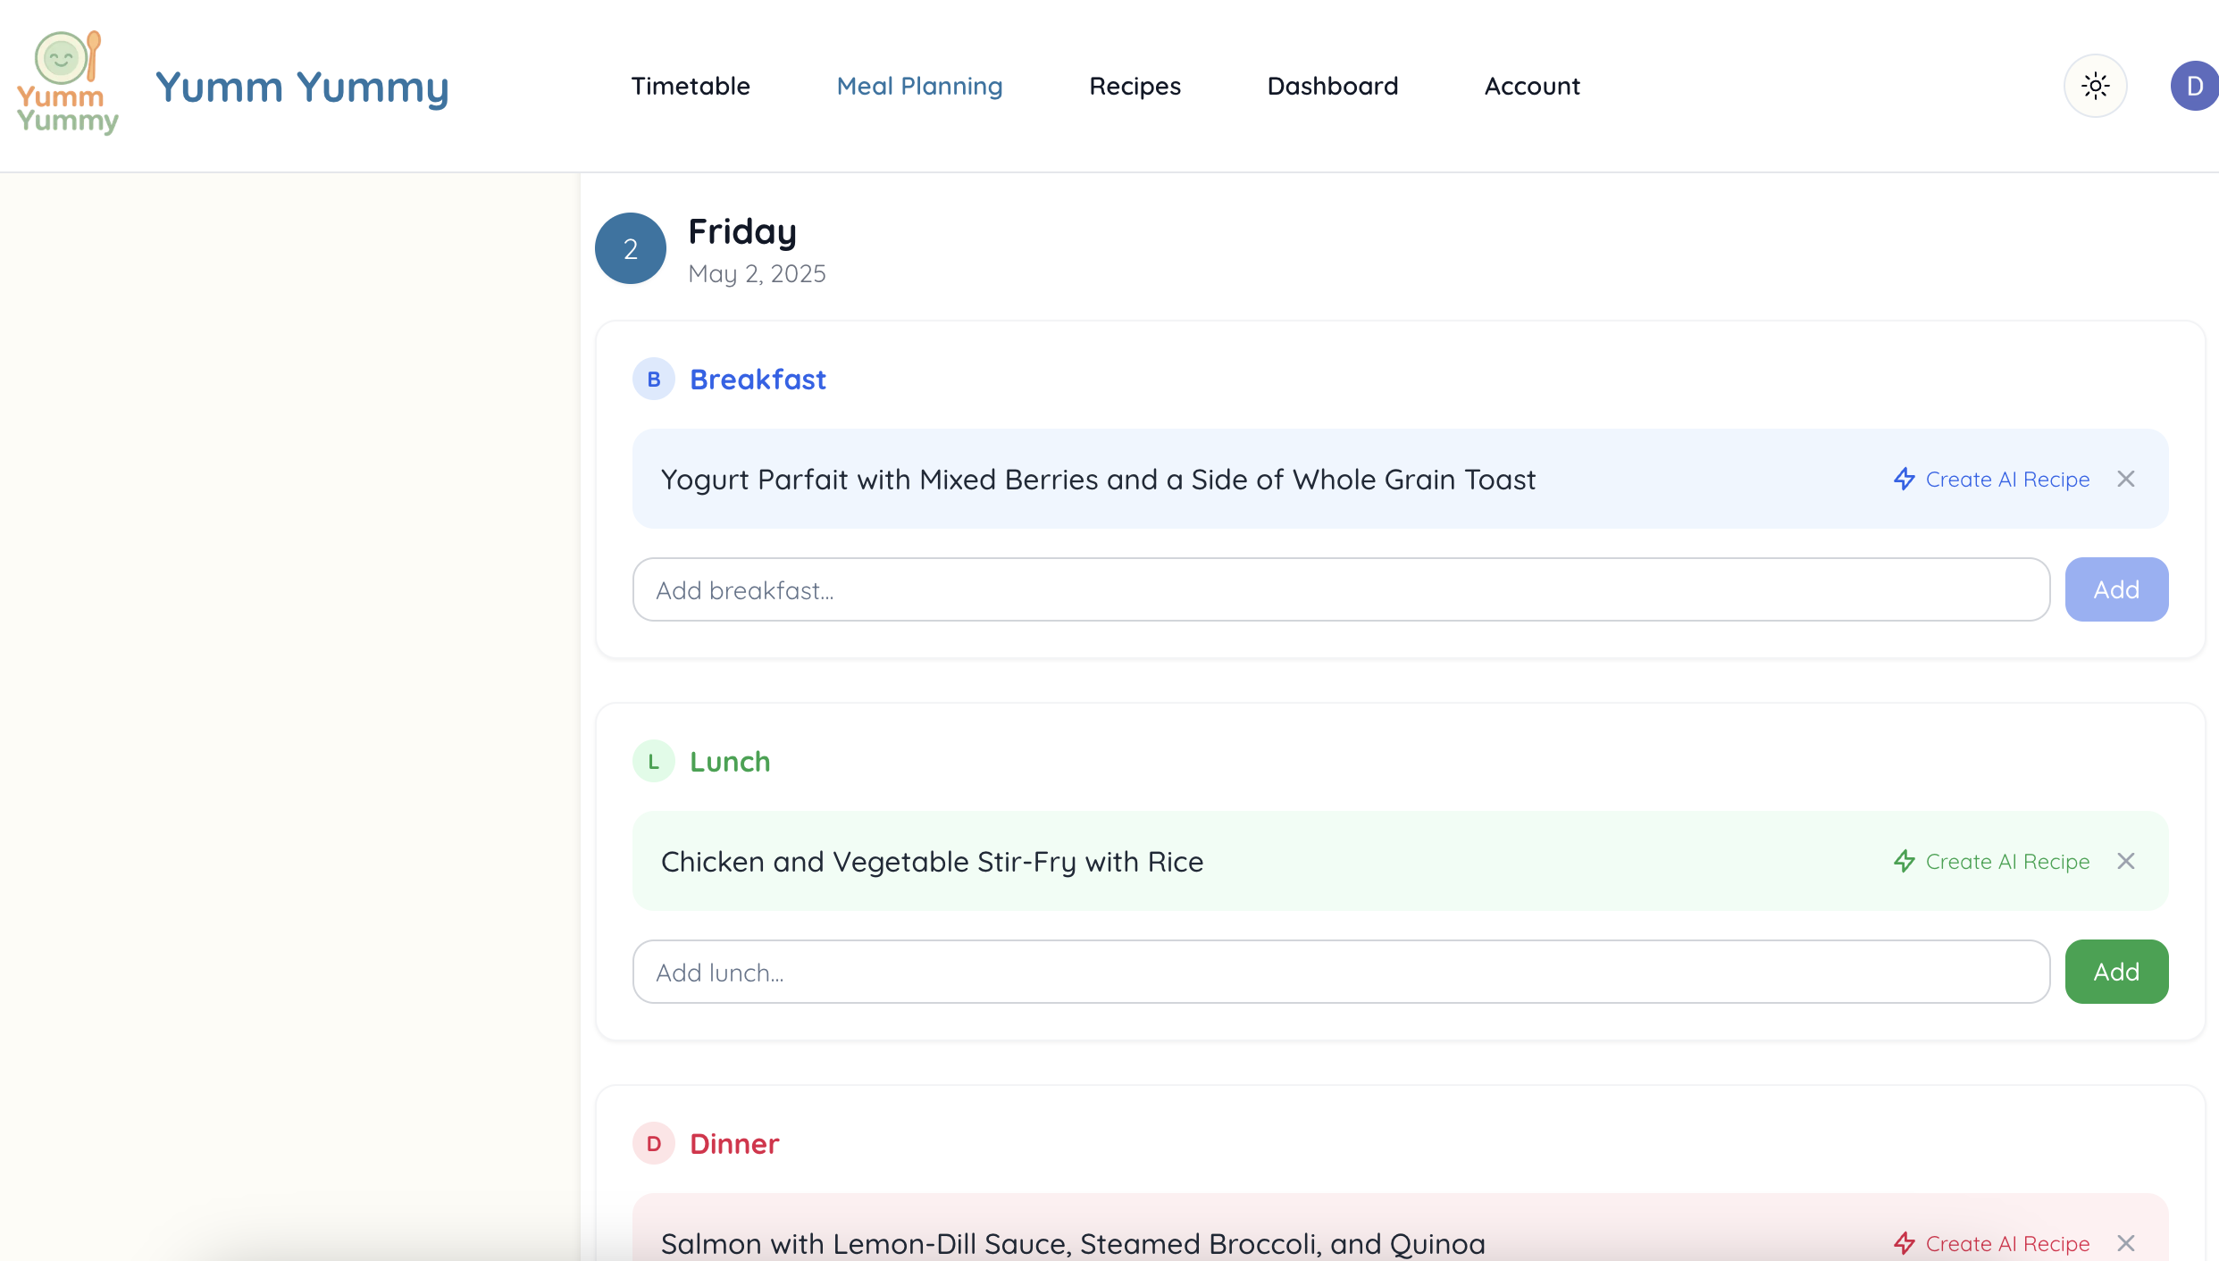Screen dimensions: 2219x1261
Task: Click the Lunch L badge icon
Action: [653, 762]
